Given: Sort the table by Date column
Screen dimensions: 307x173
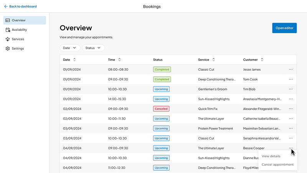Looking at the screenshot, I should tap(74, 60).
